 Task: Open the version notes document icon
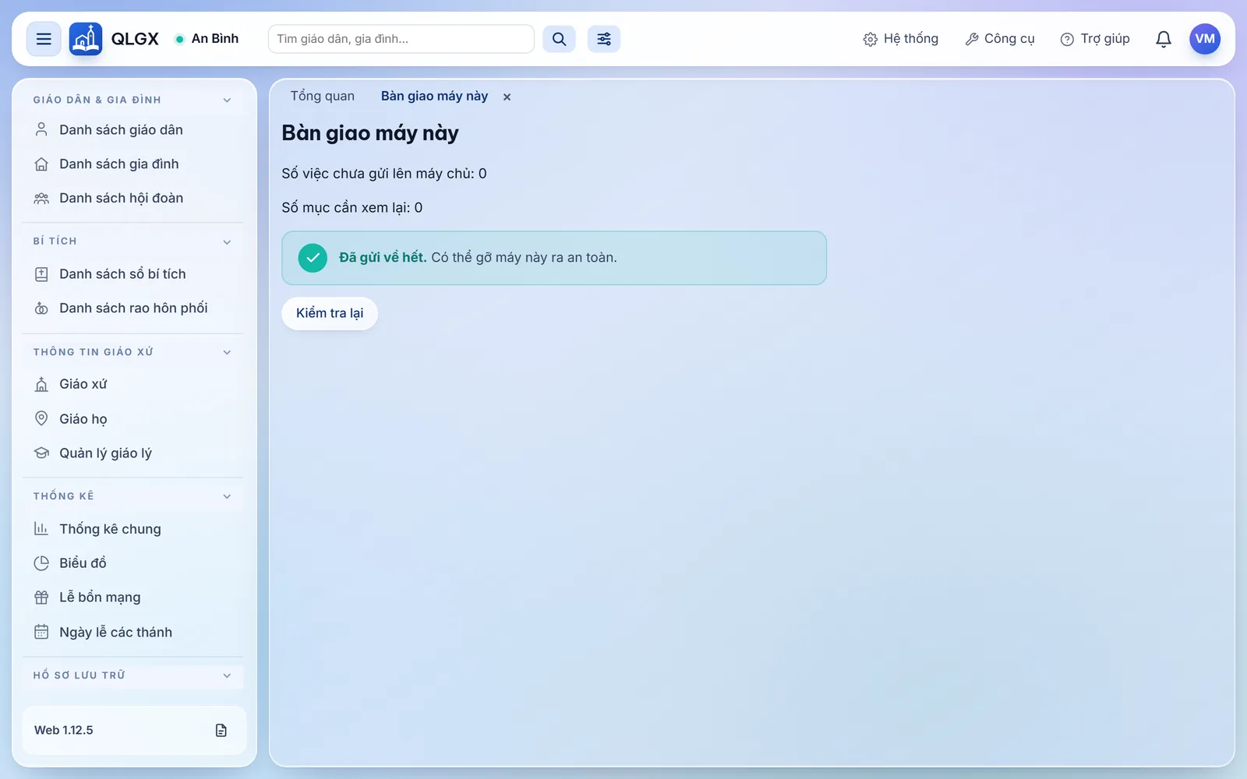point(221,730)
